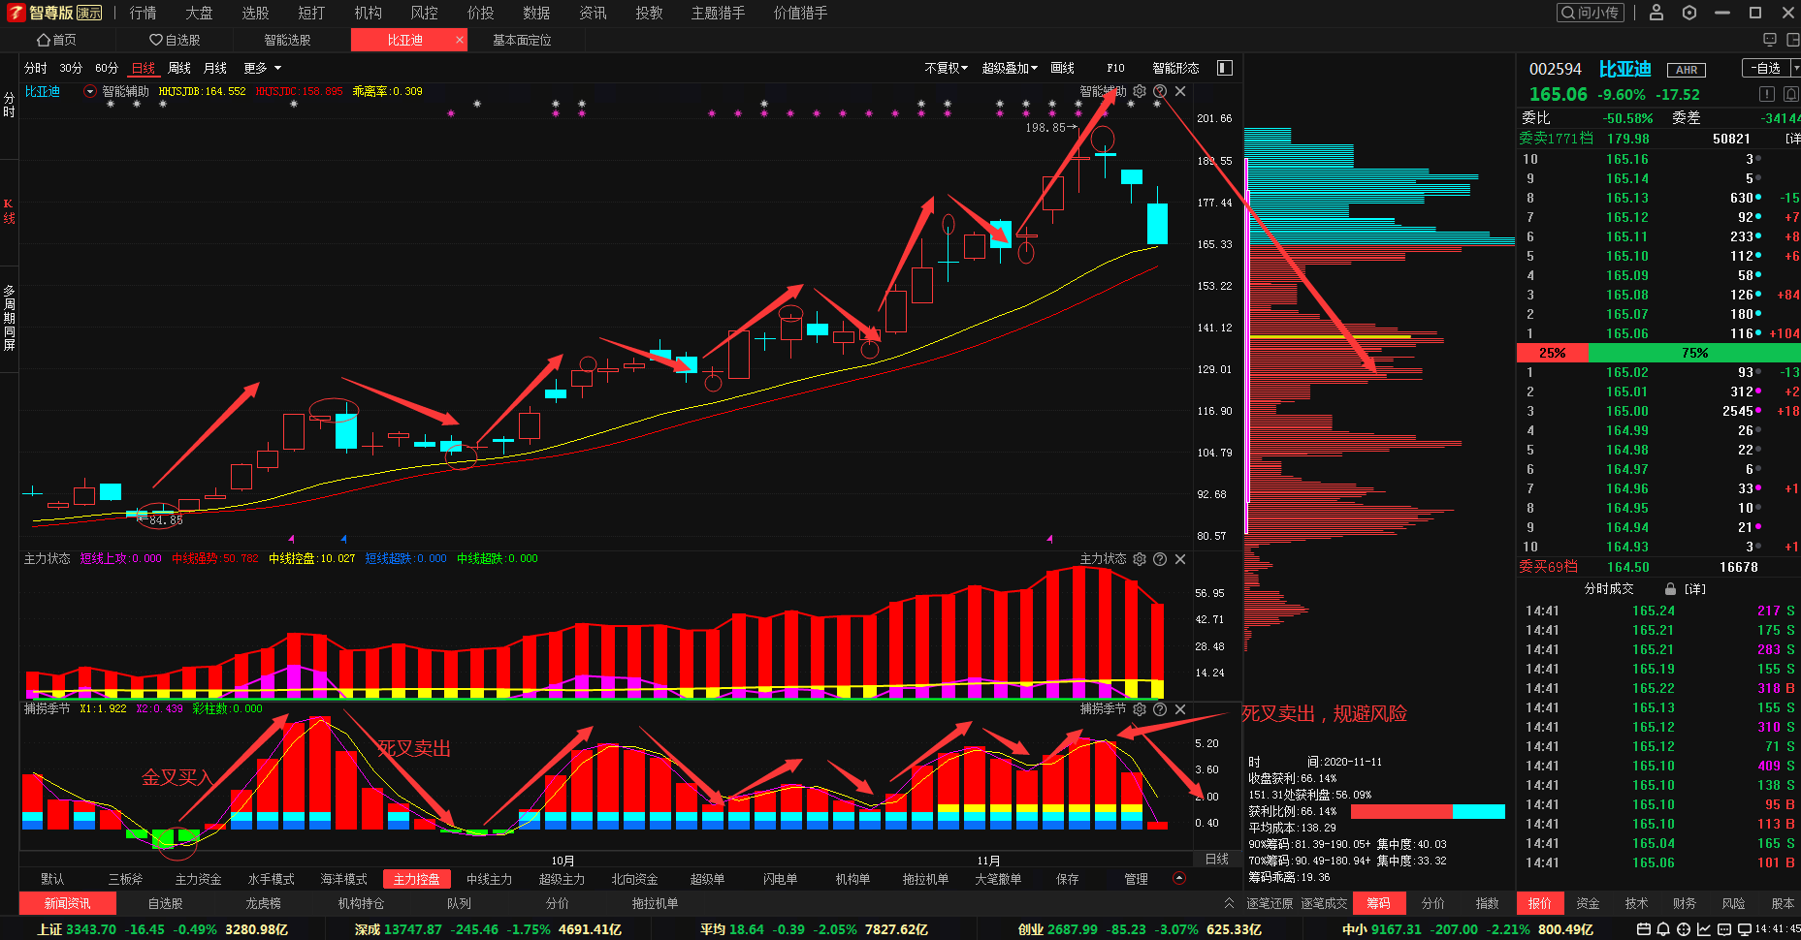Open the user account profile icon

[1656, 13]
